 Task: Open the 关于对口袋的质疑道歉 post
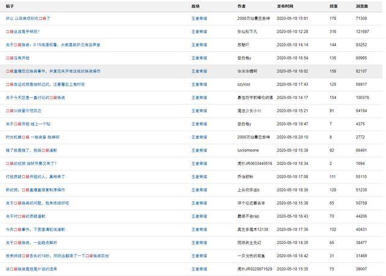[x=25, y=216]
